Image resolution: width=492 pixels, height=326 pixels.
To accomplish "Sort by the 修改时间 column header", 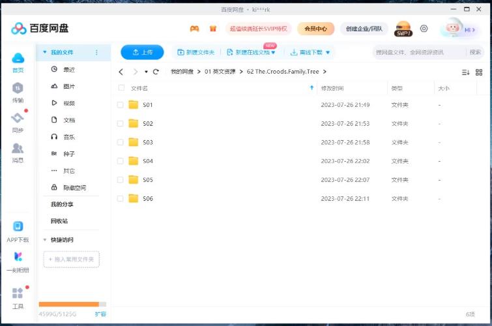I will 332,88.
